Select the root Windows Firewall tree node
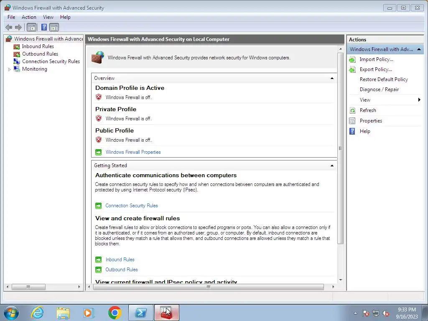Viewport: 428px width, 321px height. click(x=48, y=39)
